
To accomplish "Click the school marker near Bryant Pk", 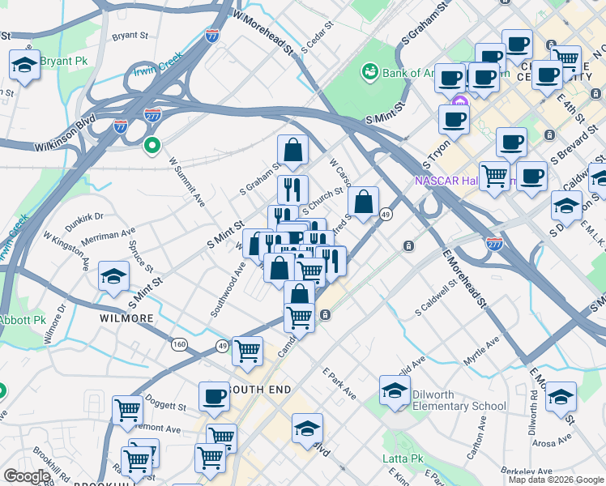I will [25, 66].
